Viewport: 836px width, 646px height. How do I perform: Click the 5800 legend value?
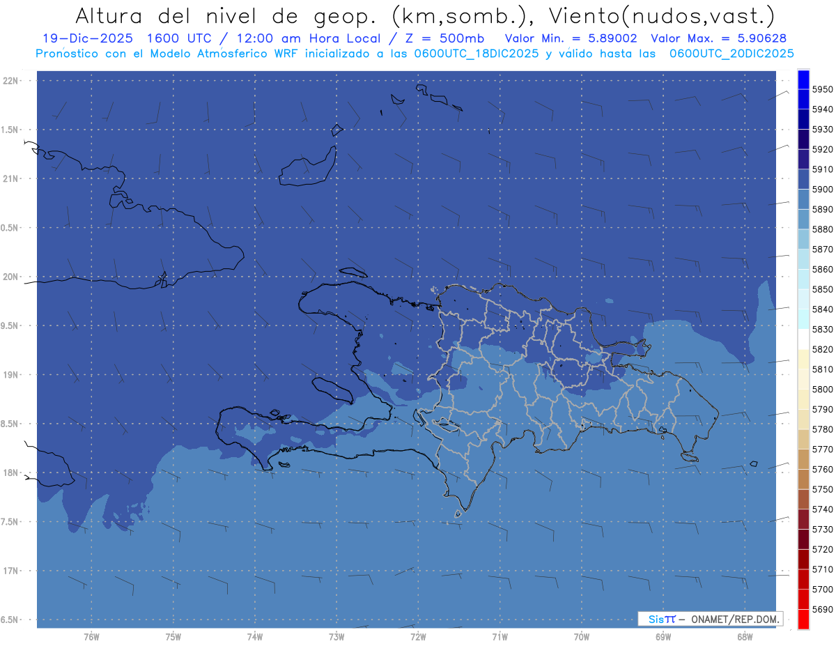[x=822, y=390]
